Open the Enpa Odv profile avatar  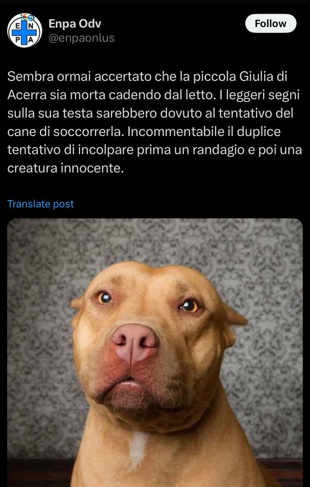(x=24, y=30)
